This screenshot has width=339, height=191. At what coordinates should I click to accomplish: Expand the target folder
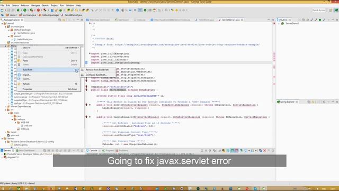click(x=6, y=132)
